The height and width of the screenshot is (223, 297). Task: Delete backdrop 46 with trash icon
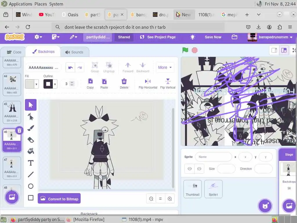pos(19,131)
